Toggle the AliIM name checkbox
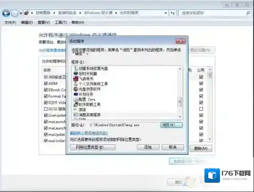Viewport: 254px width, 192px height. [46, 83]
